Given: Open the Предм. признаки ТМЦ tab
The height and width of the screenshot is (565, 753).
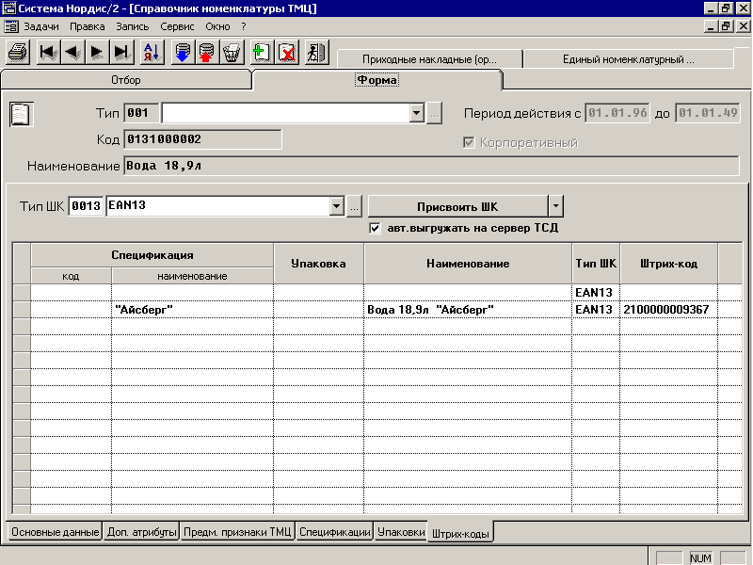Looking at the screenshot, I should [x=237, y=532].
